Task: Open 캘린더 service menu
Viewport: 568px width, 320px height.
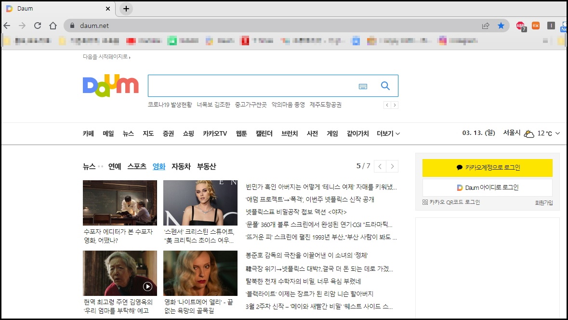Action: (264, 133)
